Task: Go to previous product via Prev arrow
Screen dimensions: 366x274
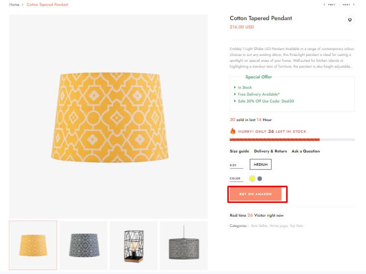Action: (330, 4)
